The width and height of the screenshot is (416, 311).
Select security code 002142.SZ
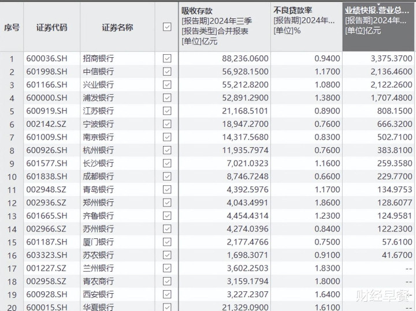point(46,124)
